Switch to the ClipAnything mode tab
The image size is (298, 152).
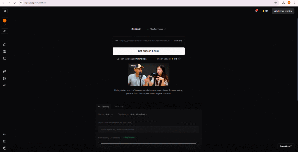click(156, 29)
